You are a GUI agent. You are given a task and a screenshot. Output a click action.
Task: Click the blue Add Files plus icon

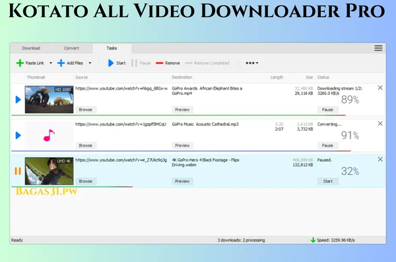(x=61, y=63)
